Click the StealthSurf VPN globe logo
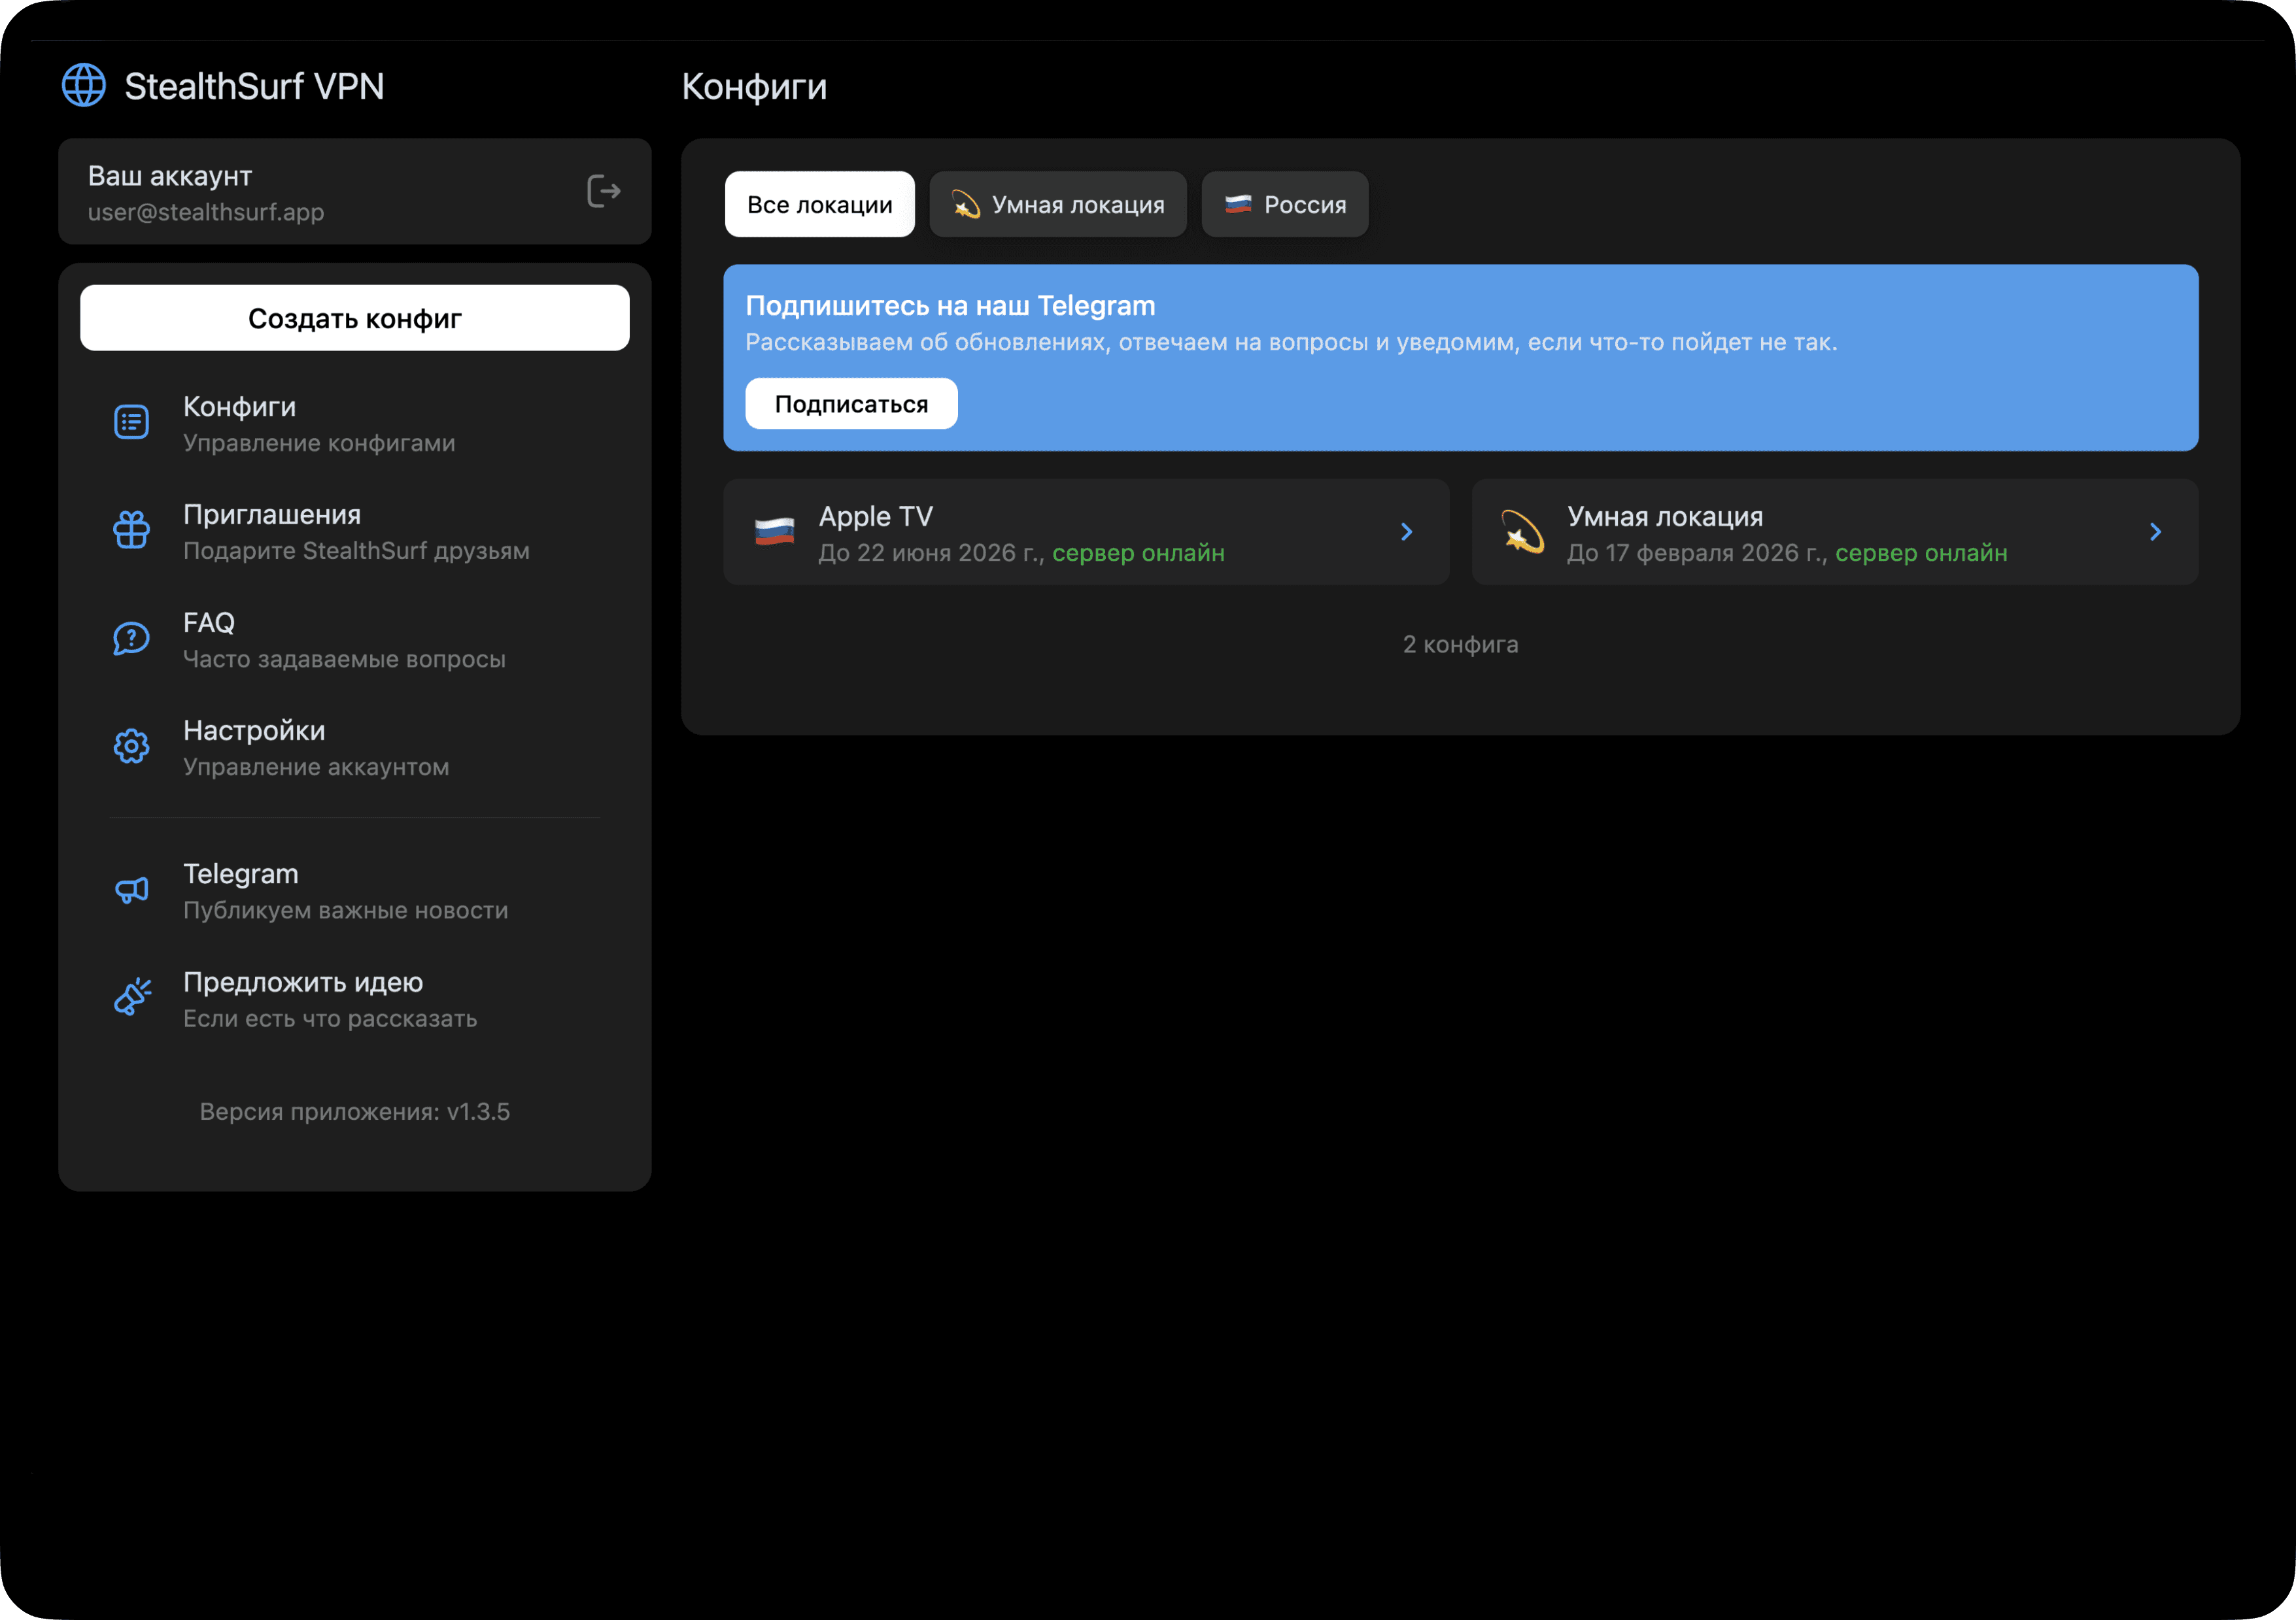Image resolution: width=2296 pixels, height=1620 pixels. (x=84, y=85)
